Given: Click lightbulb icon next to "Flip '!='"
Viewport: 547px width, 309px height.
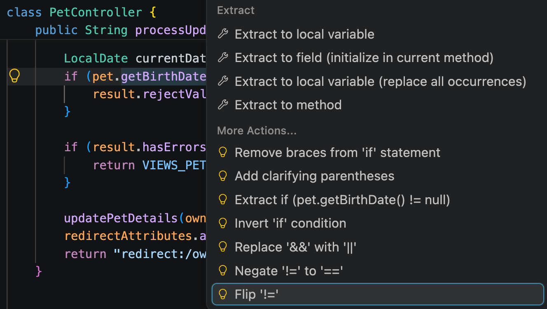Looking at the screenshot, I should (x=222, y=294).
